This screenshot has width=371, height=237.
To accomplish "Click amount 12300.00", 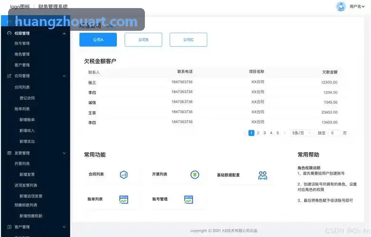I will 329,82.
